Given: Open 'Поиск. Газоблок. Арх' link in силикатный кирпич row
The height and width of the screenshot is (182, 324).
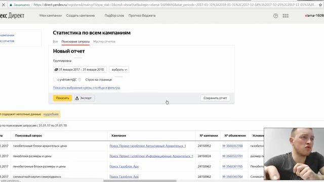Looking at the screenshot, I should tap(124, 177).
